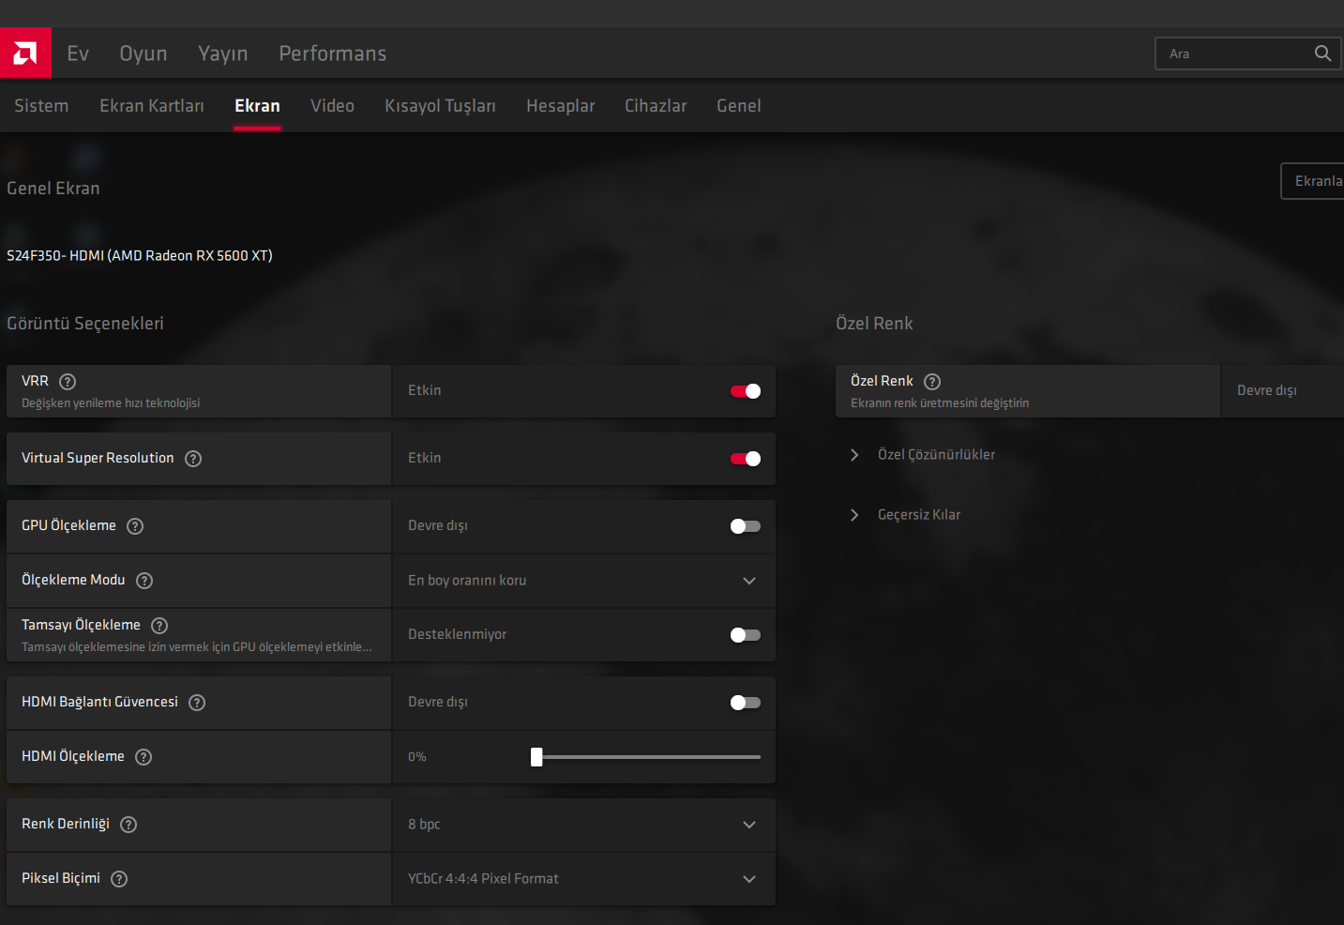Viewport: 1344px width, 925px height.
Task: Expand Geçersiz Kılar section
Action: (905, 515)
